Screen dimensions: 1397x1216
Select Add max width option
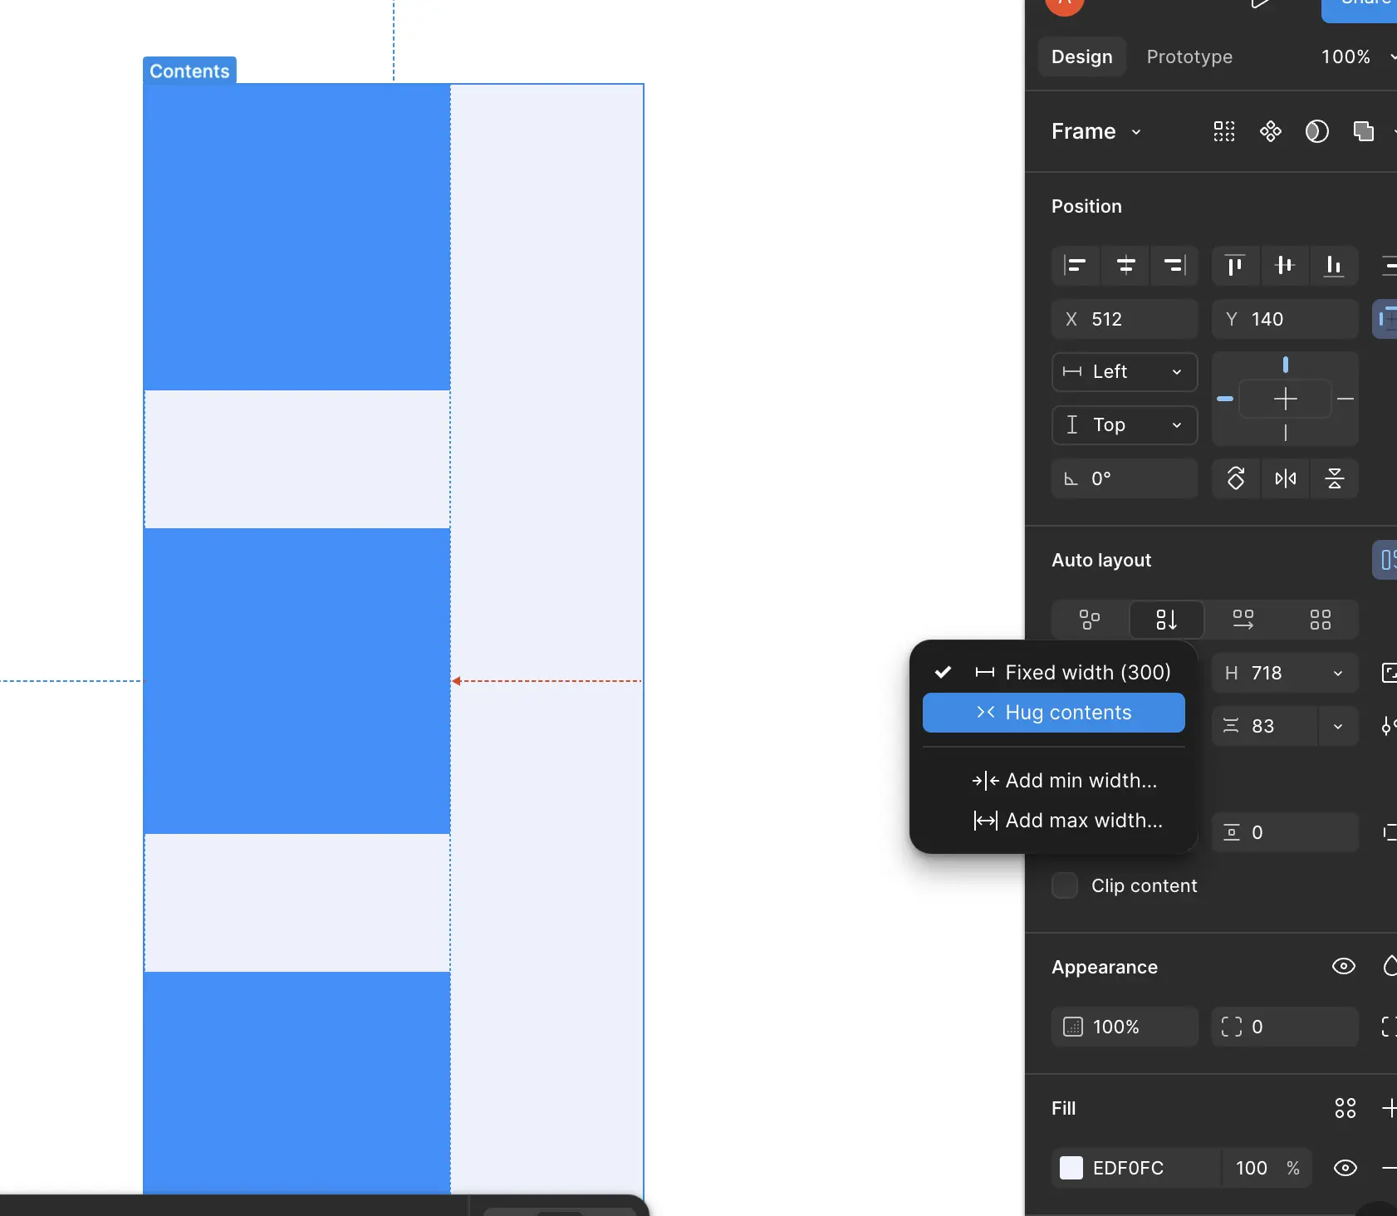tap(1068, 821)
